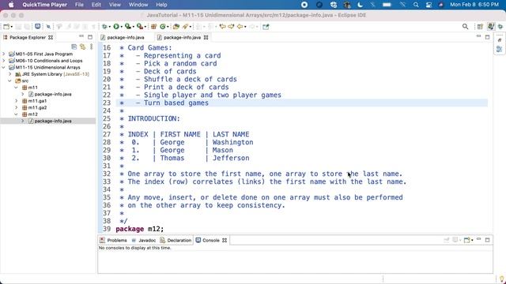Minimize the Package Explorer view
This screenshot has height=284, width=506.
(x=81, y=37)
